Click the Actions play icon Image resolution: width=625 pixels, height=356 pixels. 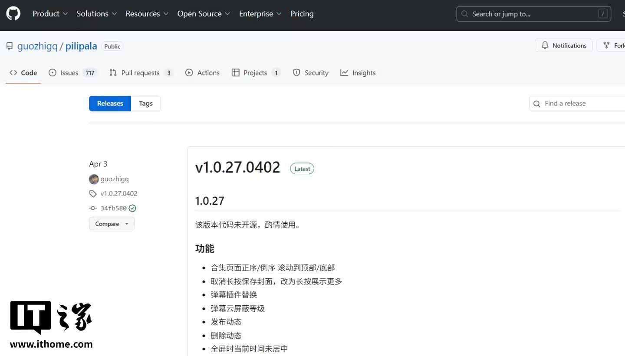[189, 73]
